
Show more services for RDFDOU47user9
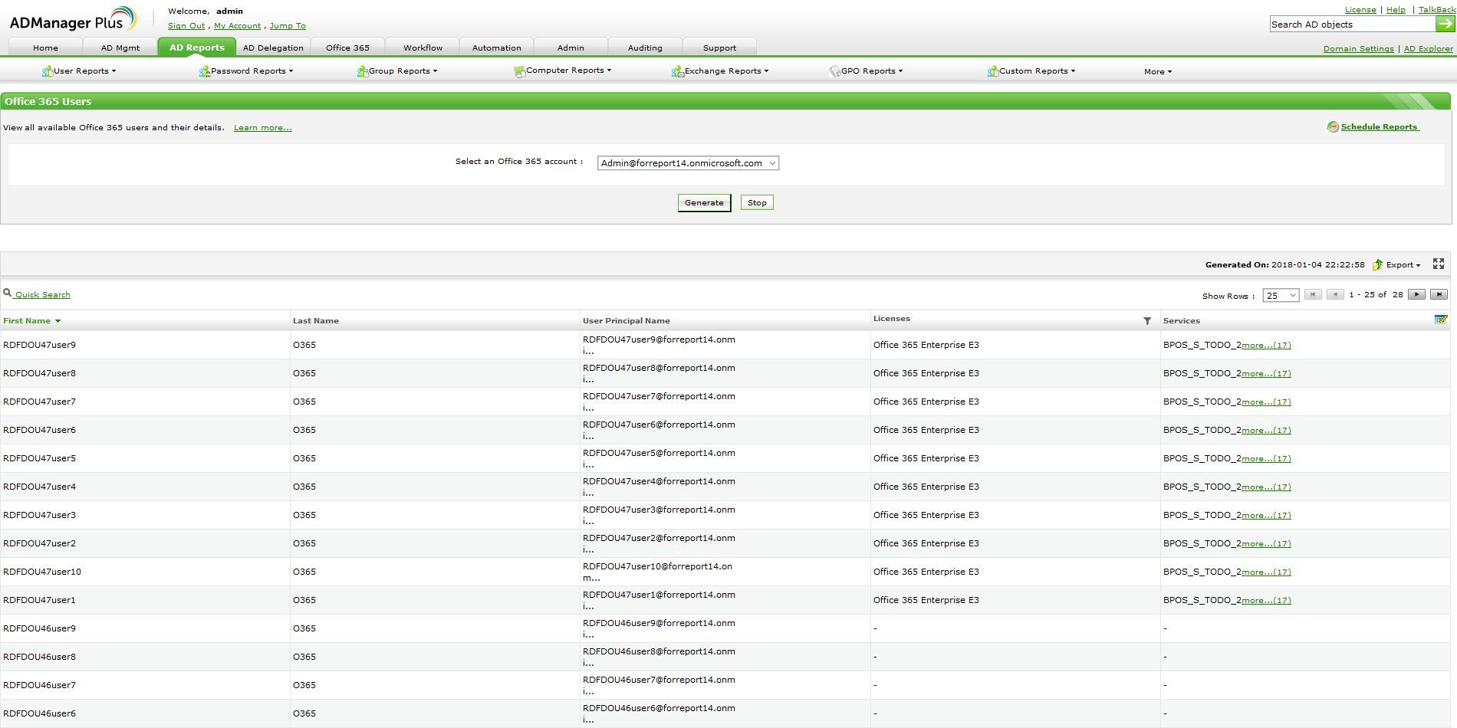tap(1266, 346)
